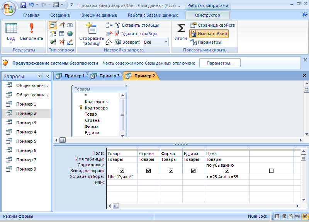309x222 pixels.
Task: Open Страница свойств
Action: (x=213, y=25)
